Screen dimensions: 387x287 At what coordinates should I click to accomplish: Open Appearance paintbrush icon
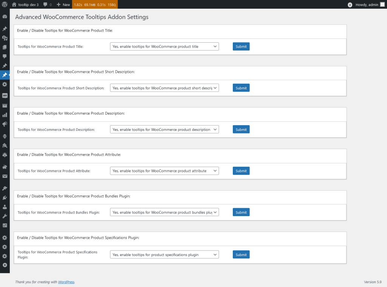(x=5, y=189)
